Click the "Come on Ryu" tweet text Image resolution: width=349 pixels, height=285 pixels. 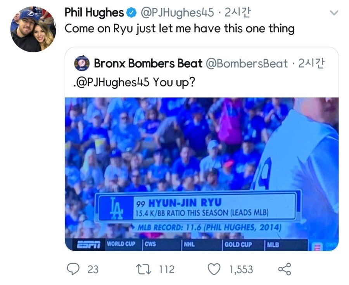[x=179, y=29]
